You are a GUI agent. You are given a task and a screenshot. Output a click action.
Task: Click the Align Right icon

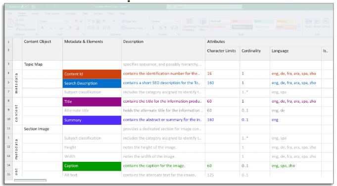click(x=98, y=28)
